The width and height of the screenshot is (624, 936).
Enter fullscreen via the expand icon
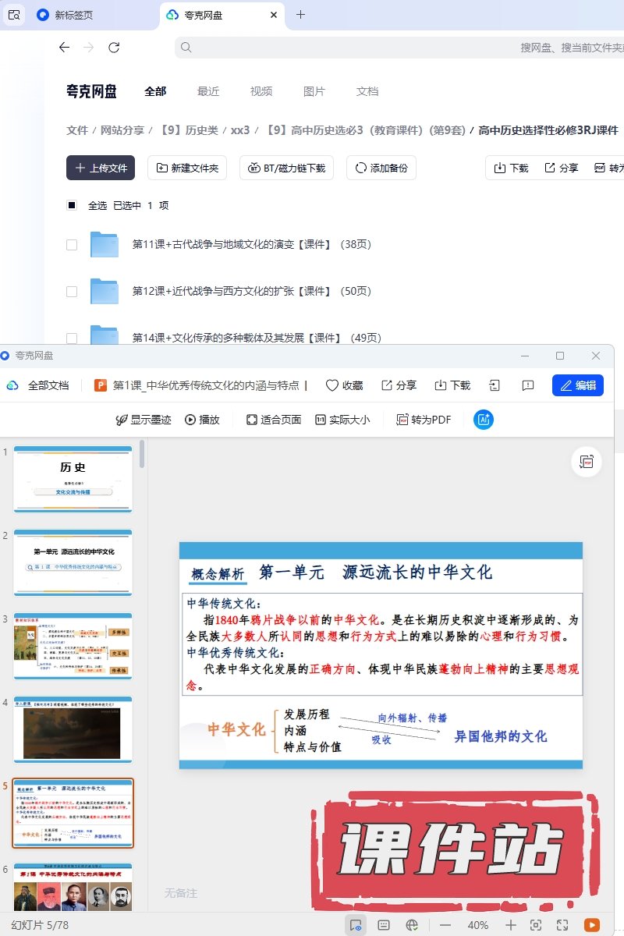562,925
